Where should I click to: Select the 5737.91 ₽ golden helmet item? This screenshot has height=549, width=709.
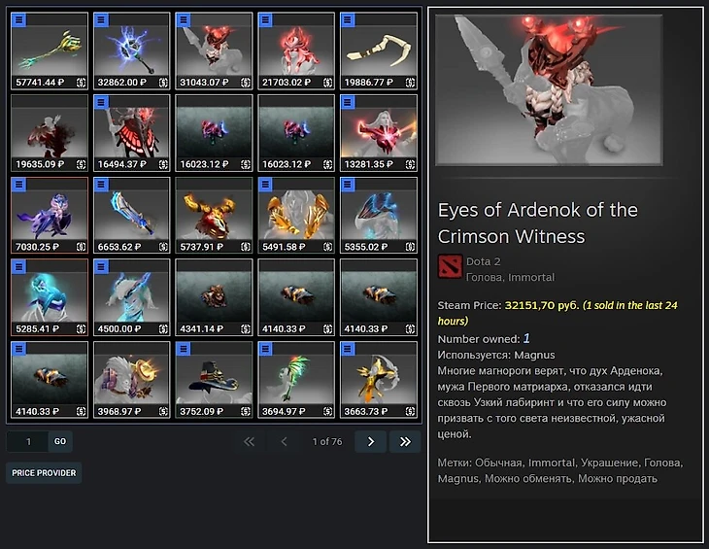214,216
